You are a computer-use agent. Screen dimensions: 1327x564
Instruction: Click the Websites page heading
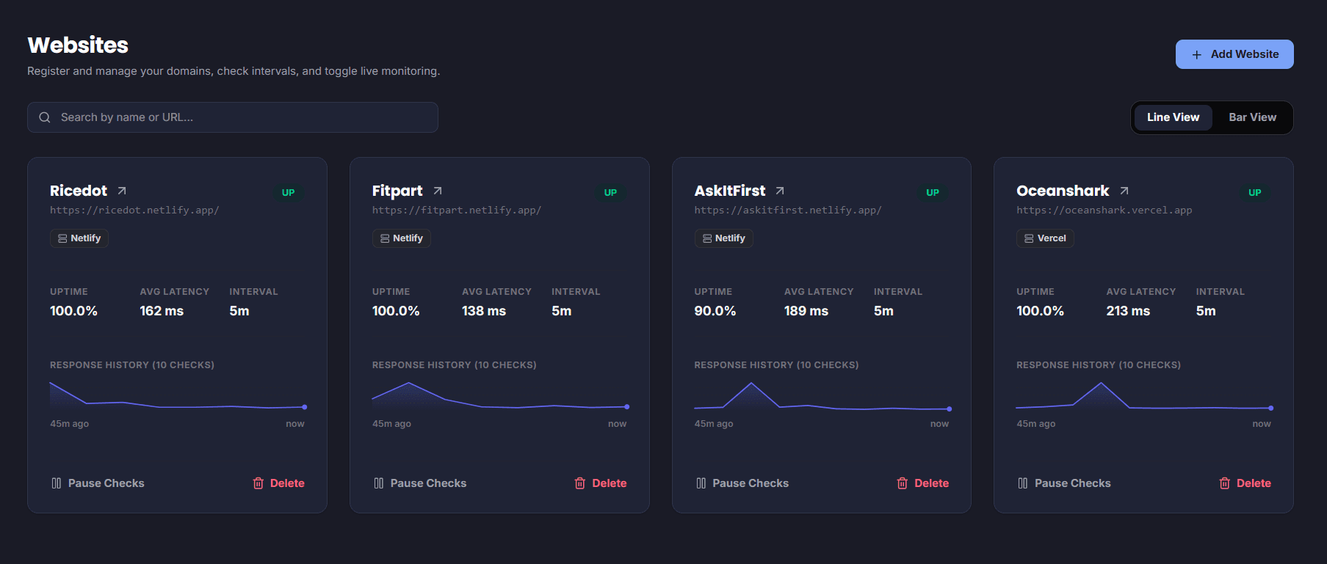pyautogui.click(x=78, y=45)
